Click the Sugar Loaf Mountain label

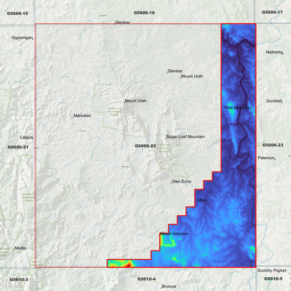coord(185,137)
